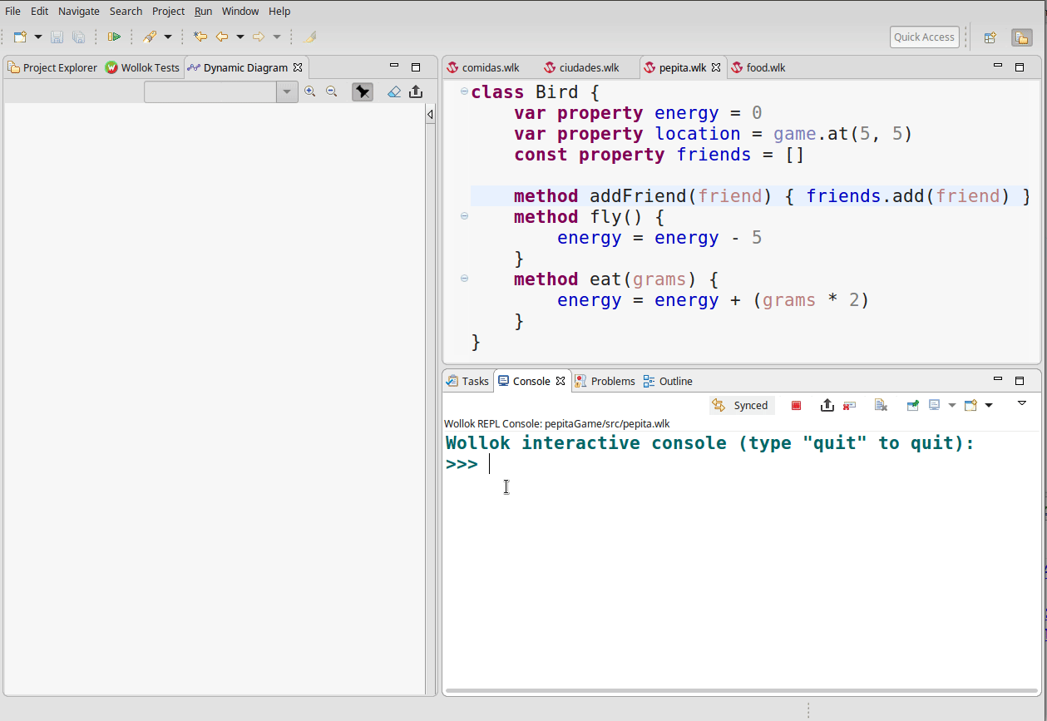The height and width of the screenshot is (721, 1047).
Task: Collapse the eat(grams) method fold
Action: coord(464,279)
